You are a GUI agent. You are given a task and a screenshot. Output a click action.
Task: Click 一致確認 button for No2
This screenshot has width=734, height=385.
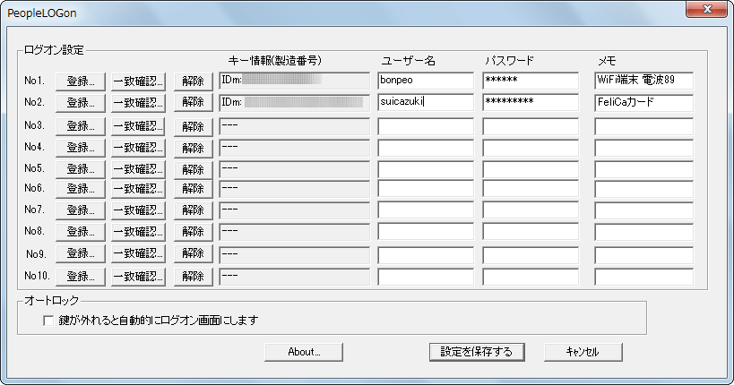coord(138,102)
